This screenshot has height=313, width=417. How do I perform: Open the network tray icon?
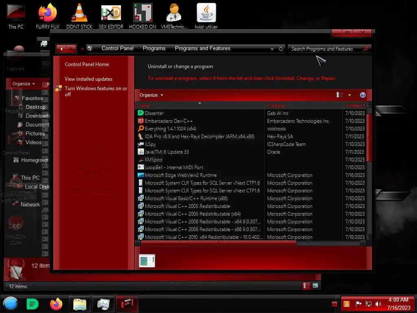(368, 304)
